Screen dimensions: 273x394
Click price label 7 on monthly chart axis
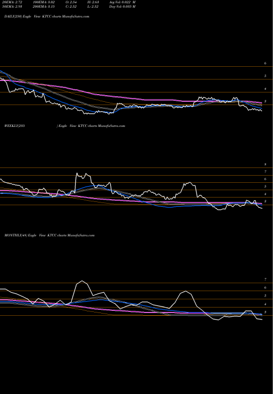[x=265, y=280]
